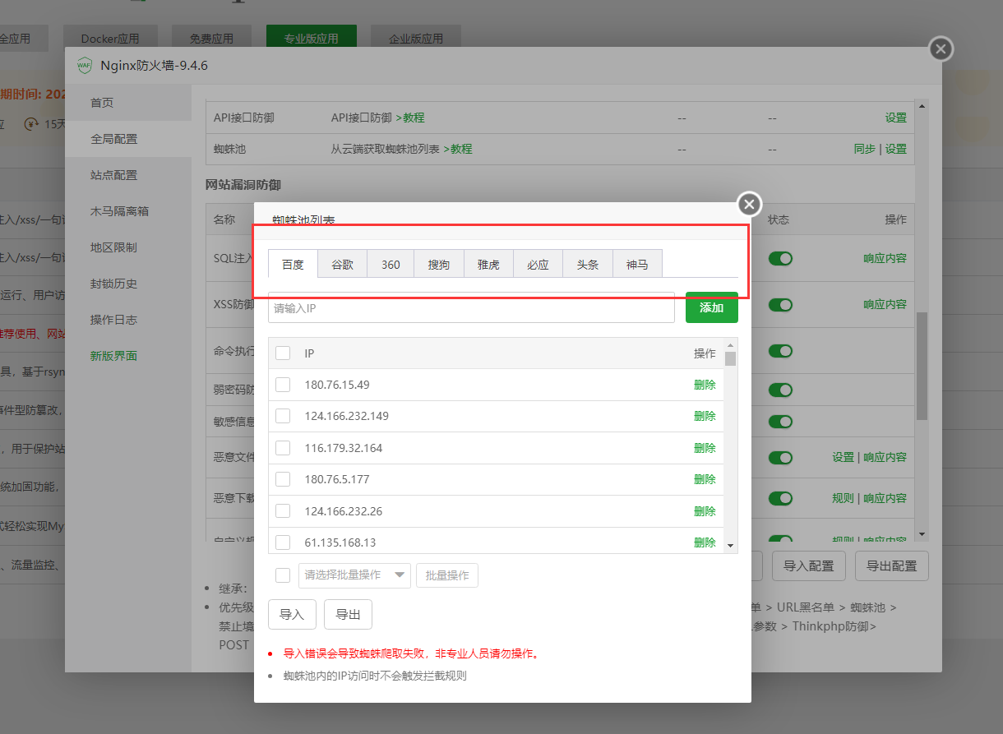Select the Docker应用 tab
Screen dimensions: 1003x734
click(110, 37)
